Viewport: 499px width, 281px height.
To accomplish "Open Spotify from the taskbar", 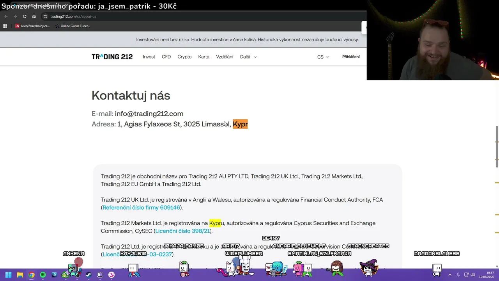I will (x=43, y=275).
